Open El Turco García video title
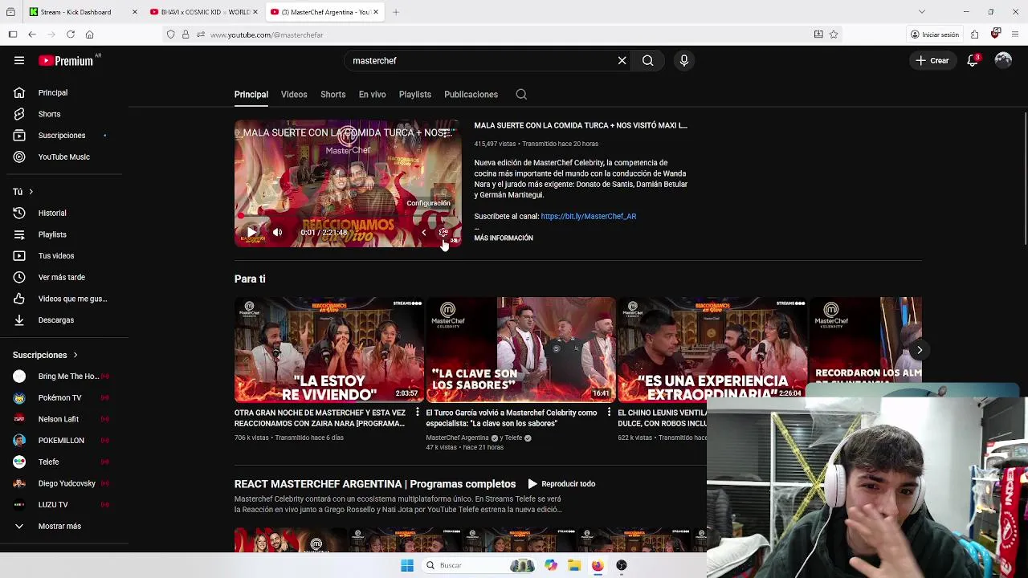This screenshot has height=578, width=1028. (512, 417)
